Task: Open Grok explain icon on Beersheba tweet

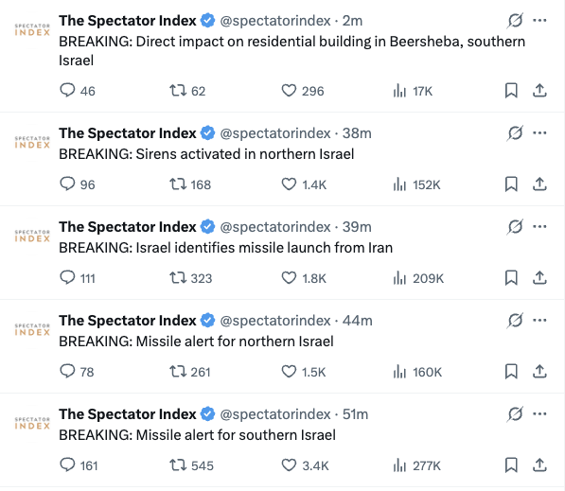Action: click(515, 21)
